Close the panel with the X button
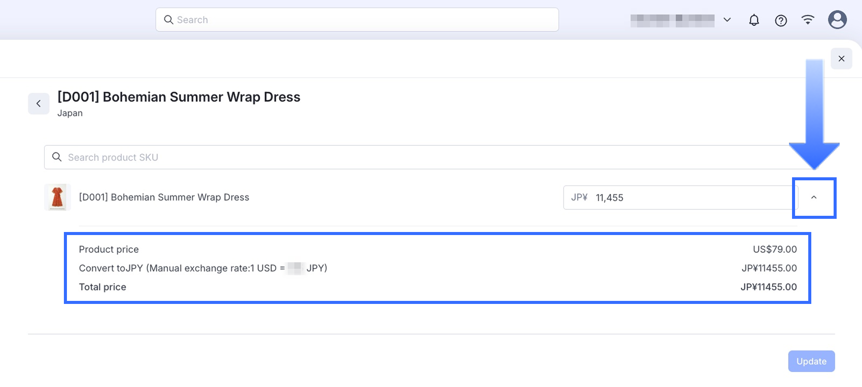862x387 pixels. tap(841, 59)
